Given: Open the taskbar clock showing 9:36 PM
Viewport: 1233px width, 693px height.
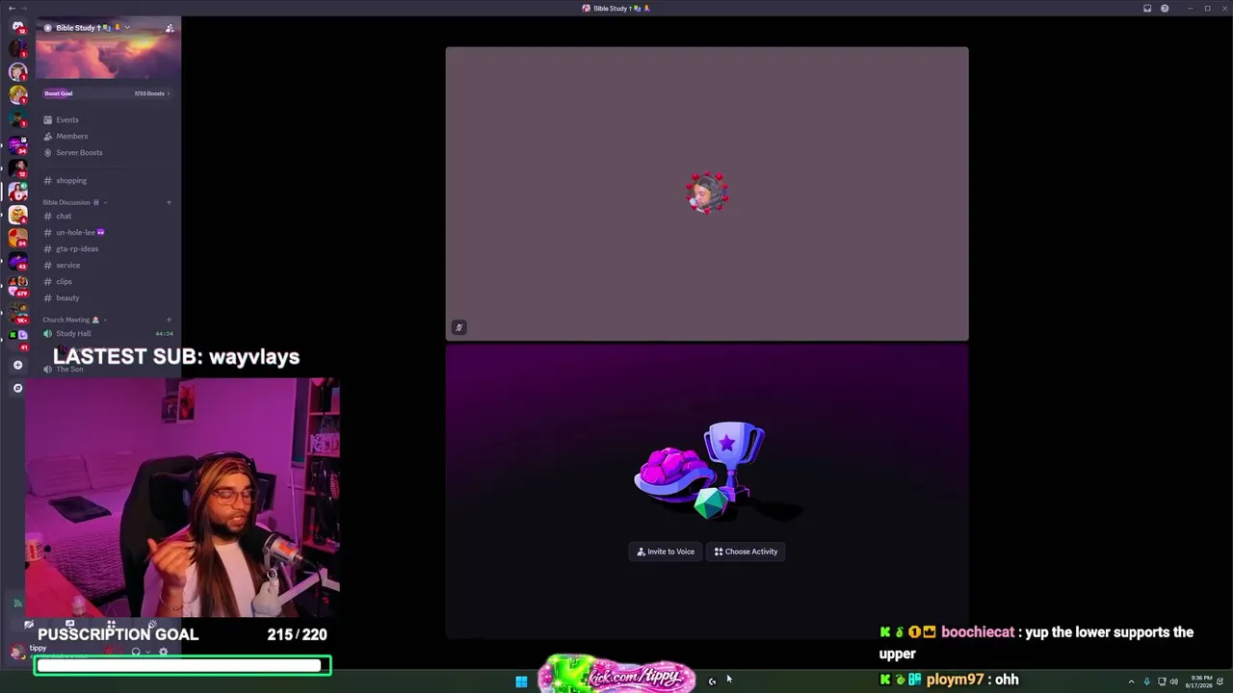Looking at the screenshot, I should point(1200,681).
